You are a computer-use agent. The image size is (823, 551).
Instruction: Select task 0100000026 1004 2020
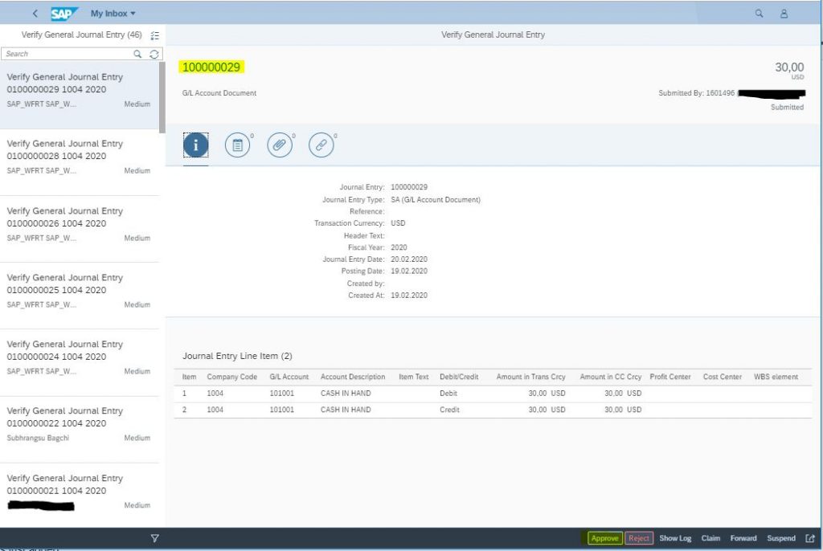pos(80,229)
